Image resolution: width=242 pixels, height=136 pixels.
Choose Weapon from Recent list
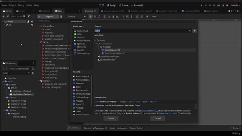coord(80,83)
